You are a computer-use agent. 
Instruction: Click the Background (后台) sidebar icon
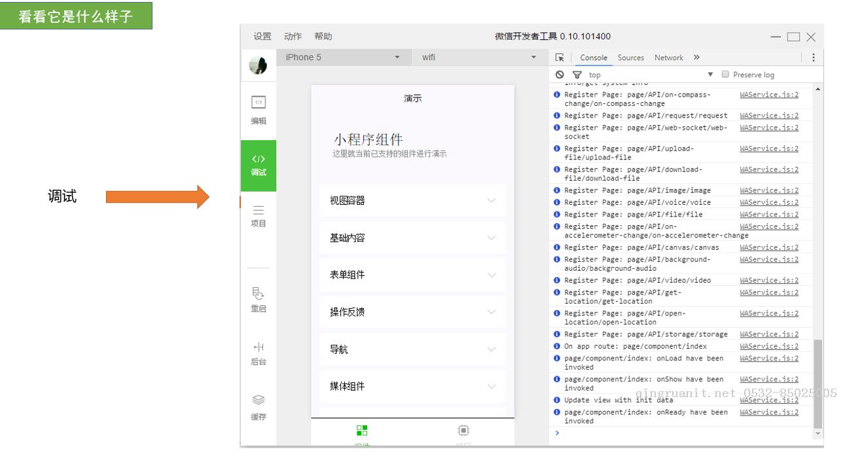coord(259,347)
